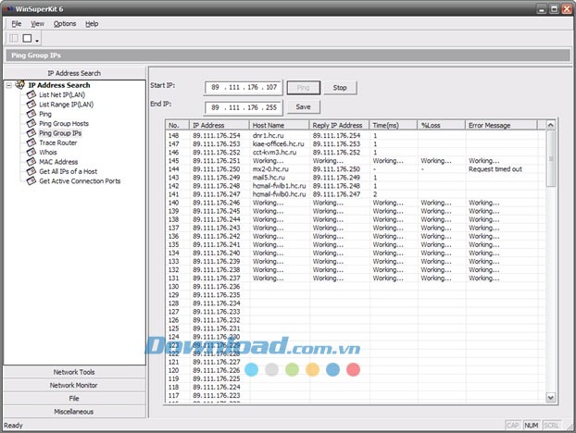Viewport: 576px width, 433px height.
Task: Expand the Network Tools panel section
Action: [73, 372]
